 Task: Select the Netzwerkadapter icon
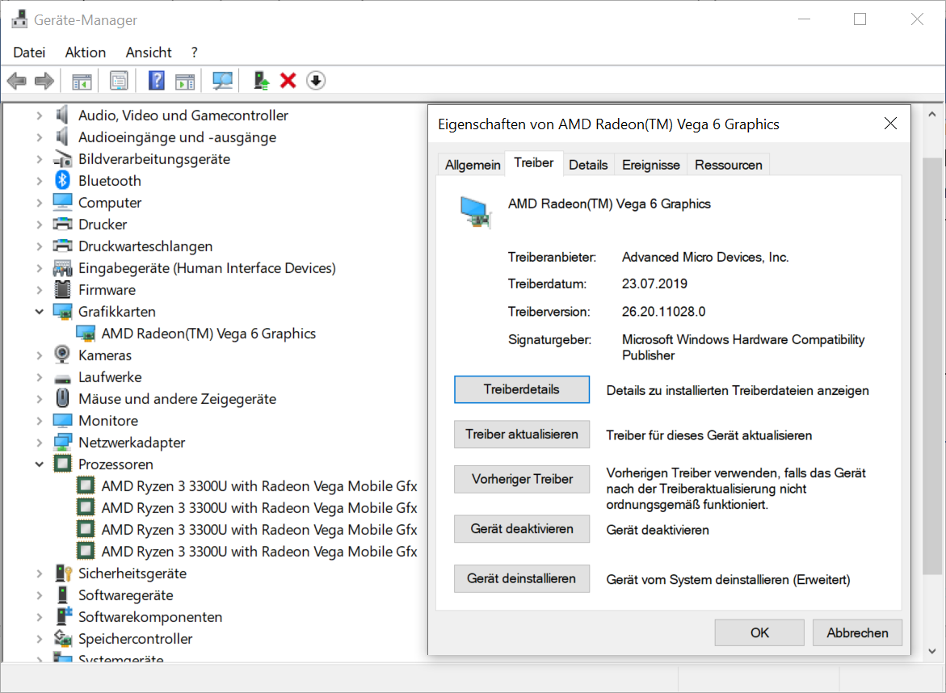point(63,442)
